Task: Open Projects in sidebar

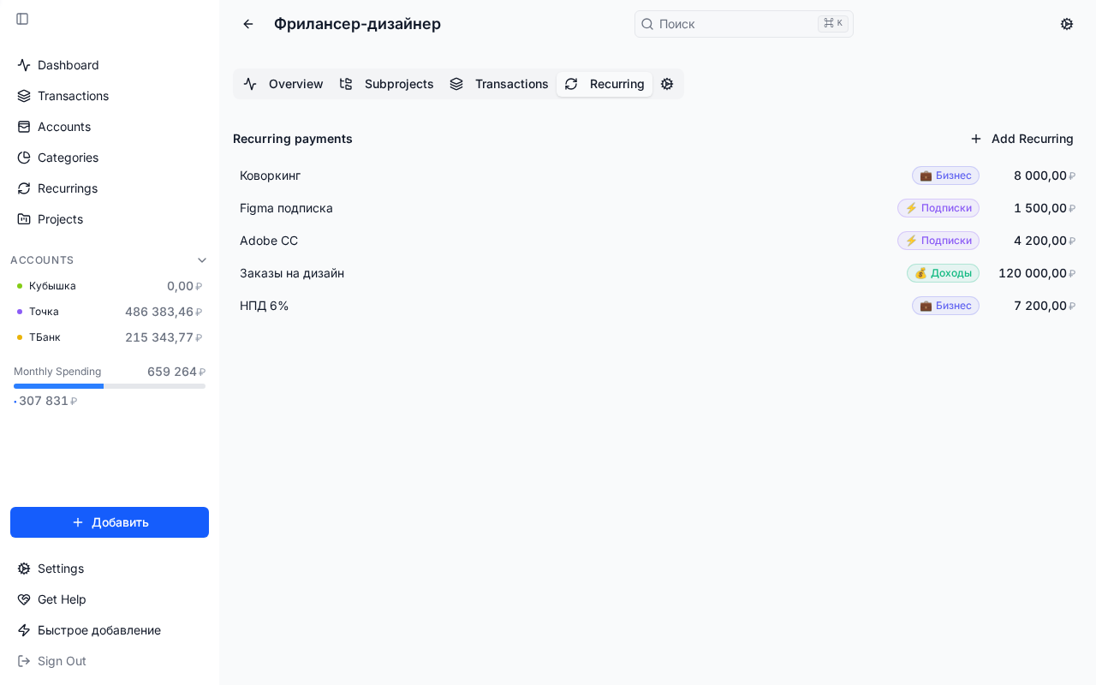Action: [60, 219]
